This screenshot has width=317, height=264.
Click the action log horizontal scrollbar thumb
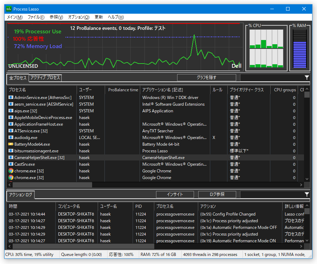click(84, 246)
